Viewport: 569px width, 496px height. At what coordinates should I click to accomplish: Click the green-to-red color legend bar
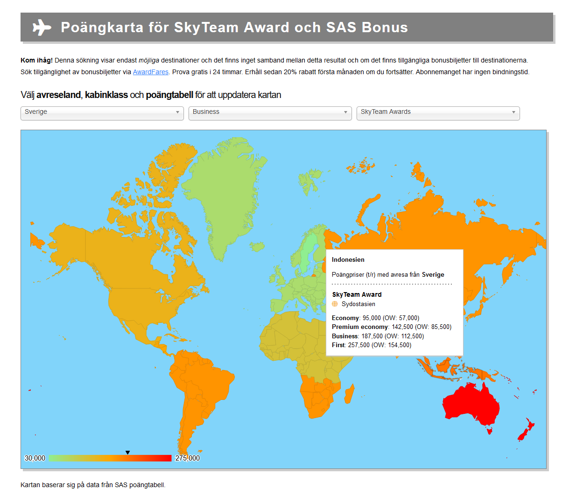[x=110, y=458]
